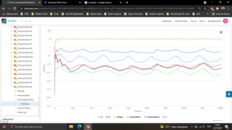The width and height of the screenshot is (232, 130).
Task: Open the Aviation stuff bookmark folder
Action: (x=39, y=14)
